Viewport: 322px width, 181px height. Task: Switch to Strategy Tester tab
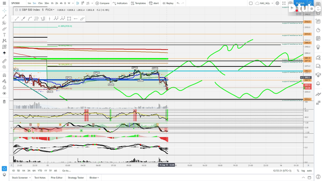(x=76, y=177)
